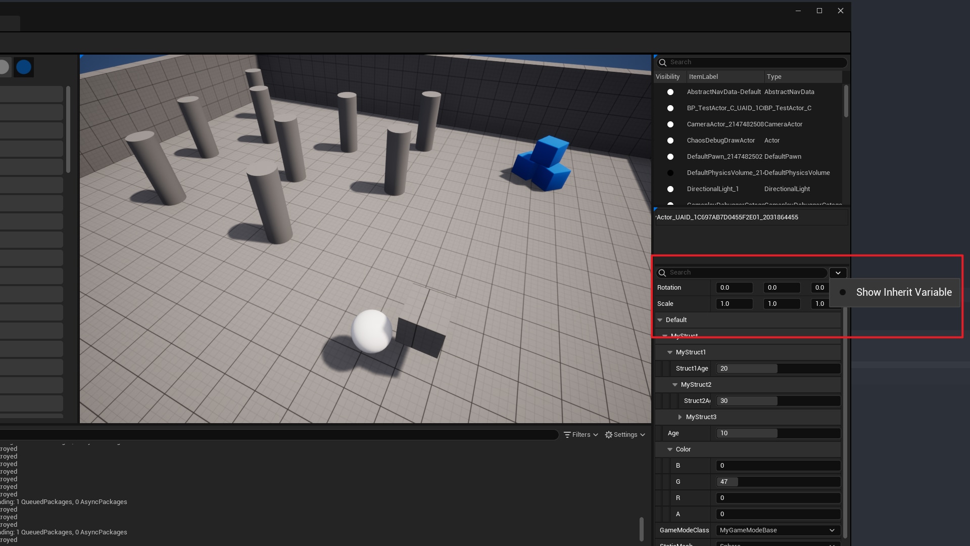Select Show Inherit Variable menu option
The height and width of the screenshot is (546, 970).
tap(903, 292)
